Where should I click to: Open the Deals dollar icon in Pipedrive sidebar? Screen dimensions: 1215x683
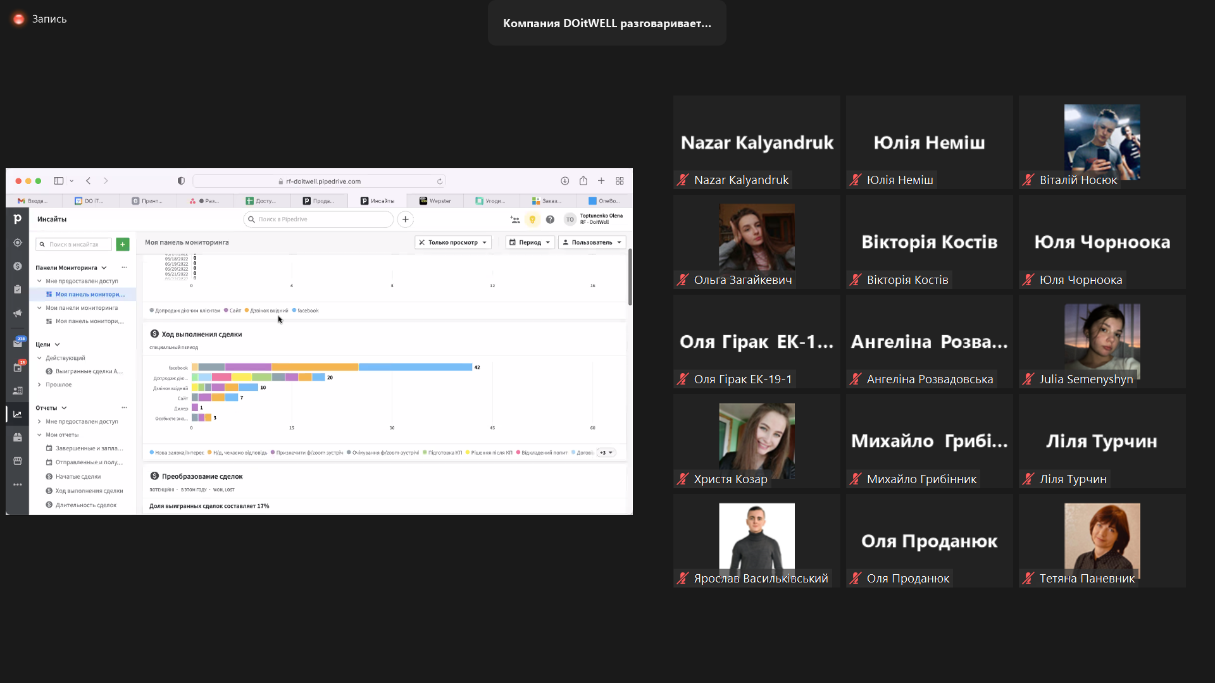[x=18, y=266]
